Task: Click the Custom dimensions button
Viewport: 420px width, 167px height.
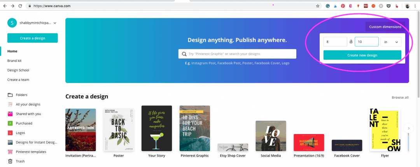Action: pos(385,27)
